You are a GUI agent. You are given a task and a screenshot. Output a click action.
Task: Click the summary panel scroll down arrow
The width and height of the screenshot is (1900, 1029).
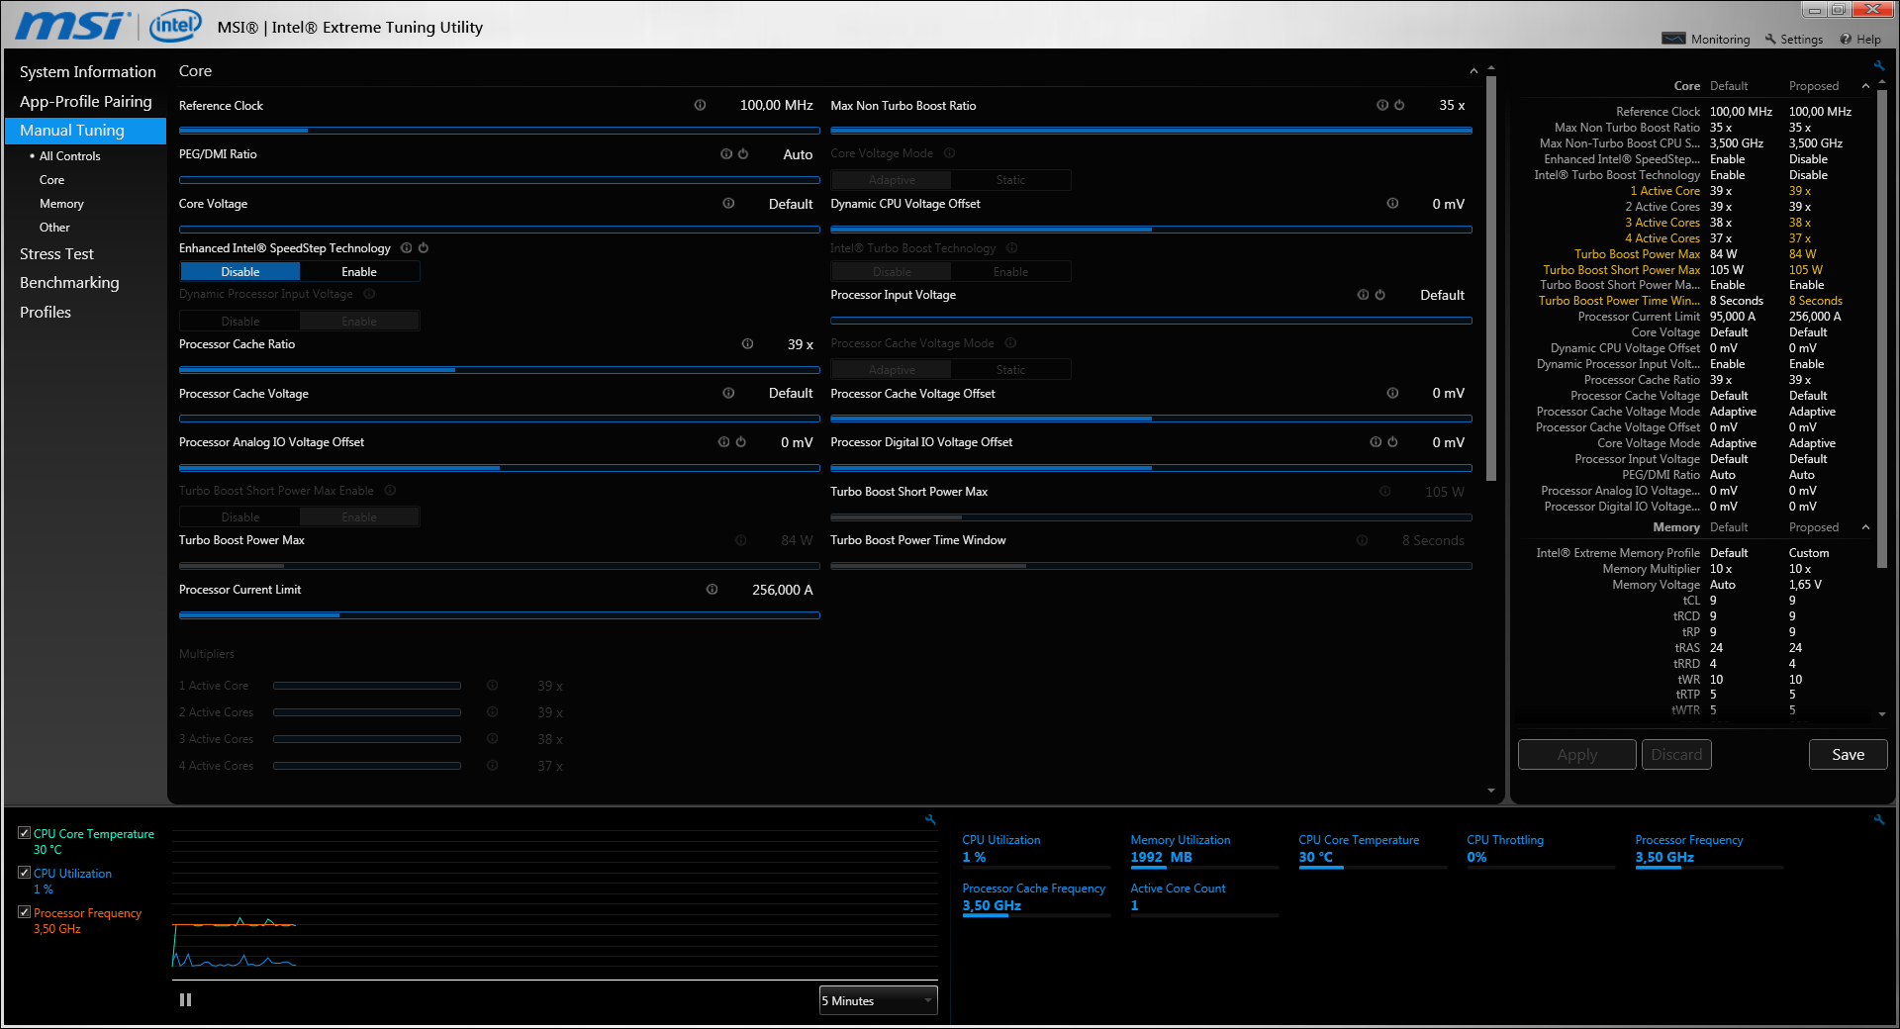(1882, 714)
